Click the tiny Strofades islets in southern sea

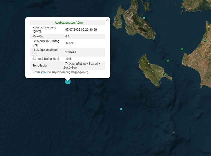[173, 133]
